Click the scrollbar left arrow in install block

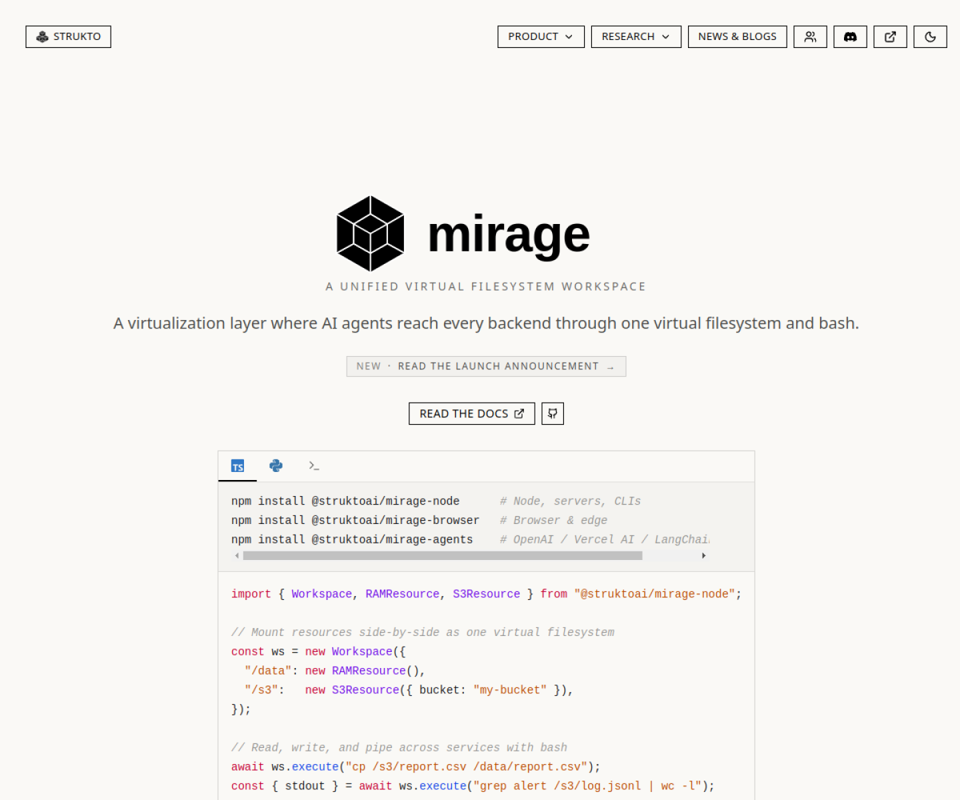[237, 555]
